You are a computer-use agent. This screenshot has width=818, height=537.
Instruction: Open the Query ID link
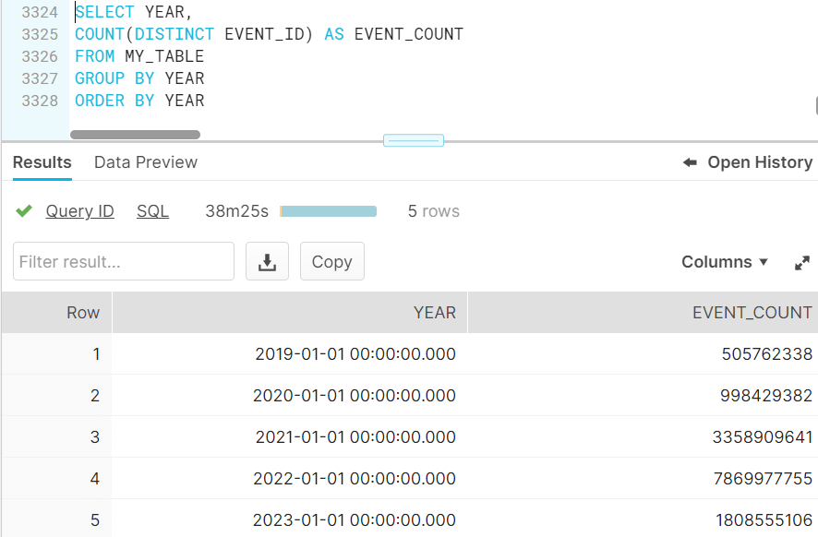click(x=80, y=211)
